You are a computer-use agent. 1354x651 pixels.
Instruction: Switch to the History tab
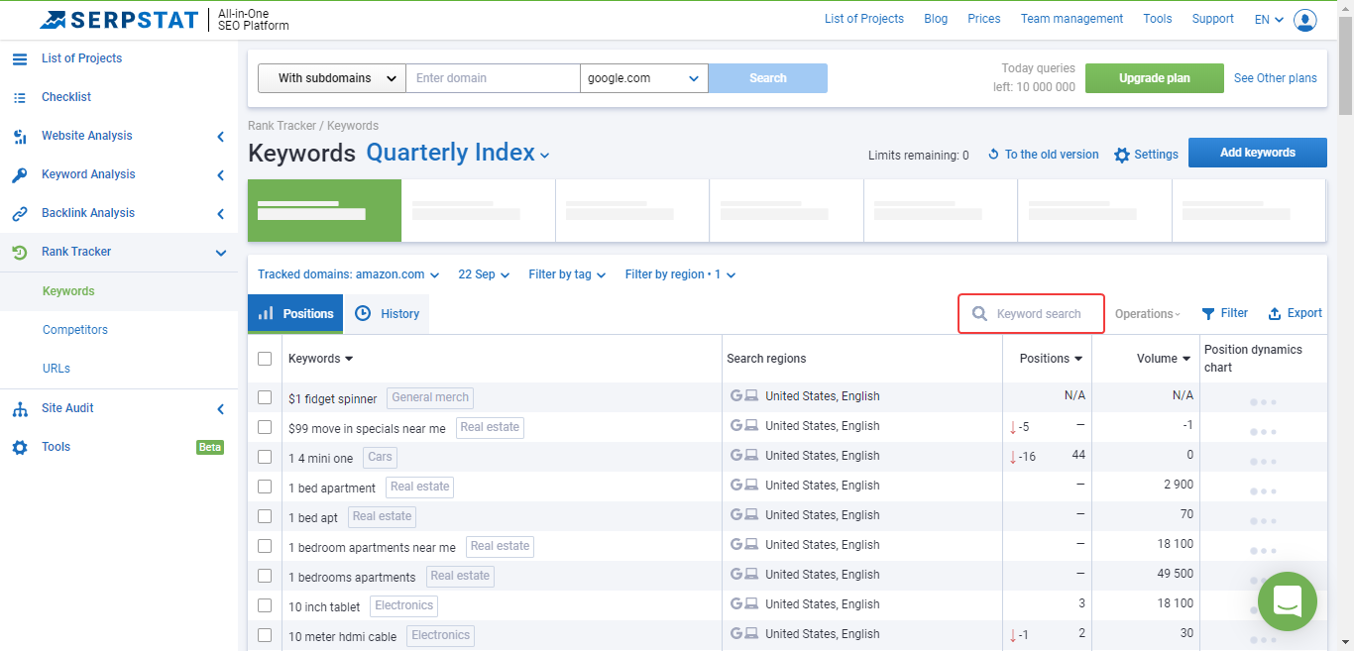click(387, 314)
